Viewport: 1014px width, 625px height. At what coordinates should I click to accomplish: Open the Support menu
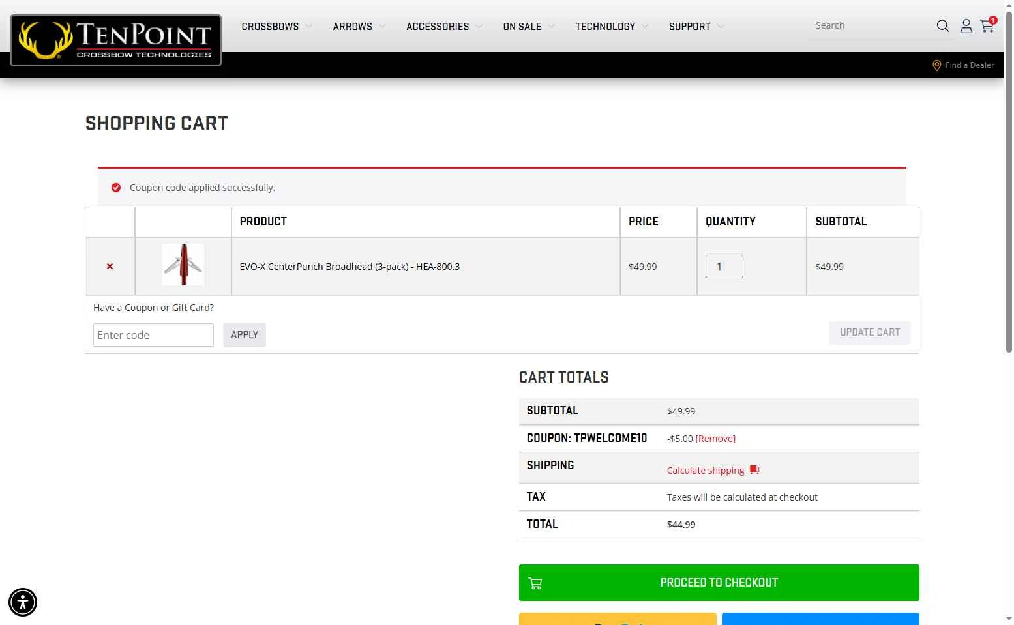coord(689,27)
